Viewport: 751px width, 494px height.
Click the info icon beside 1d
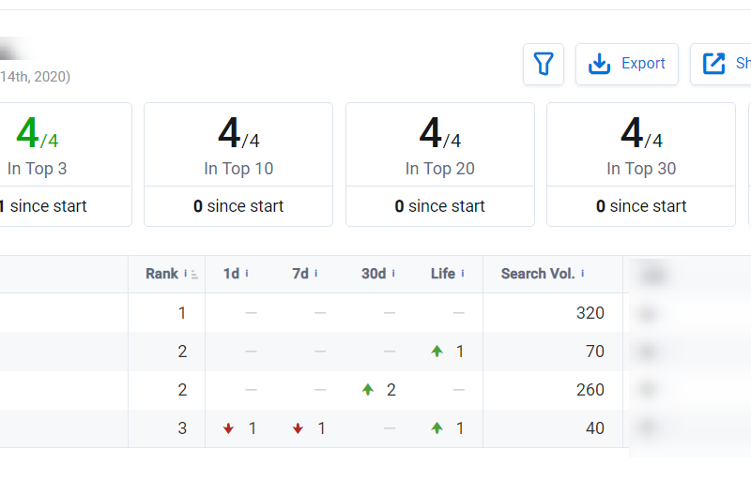(247, 274)
